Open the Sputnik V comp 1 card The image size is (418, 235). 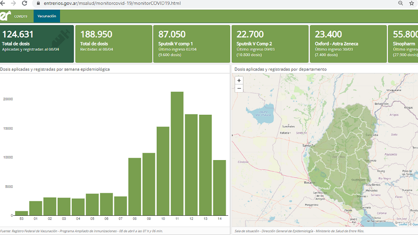[192, 44]
